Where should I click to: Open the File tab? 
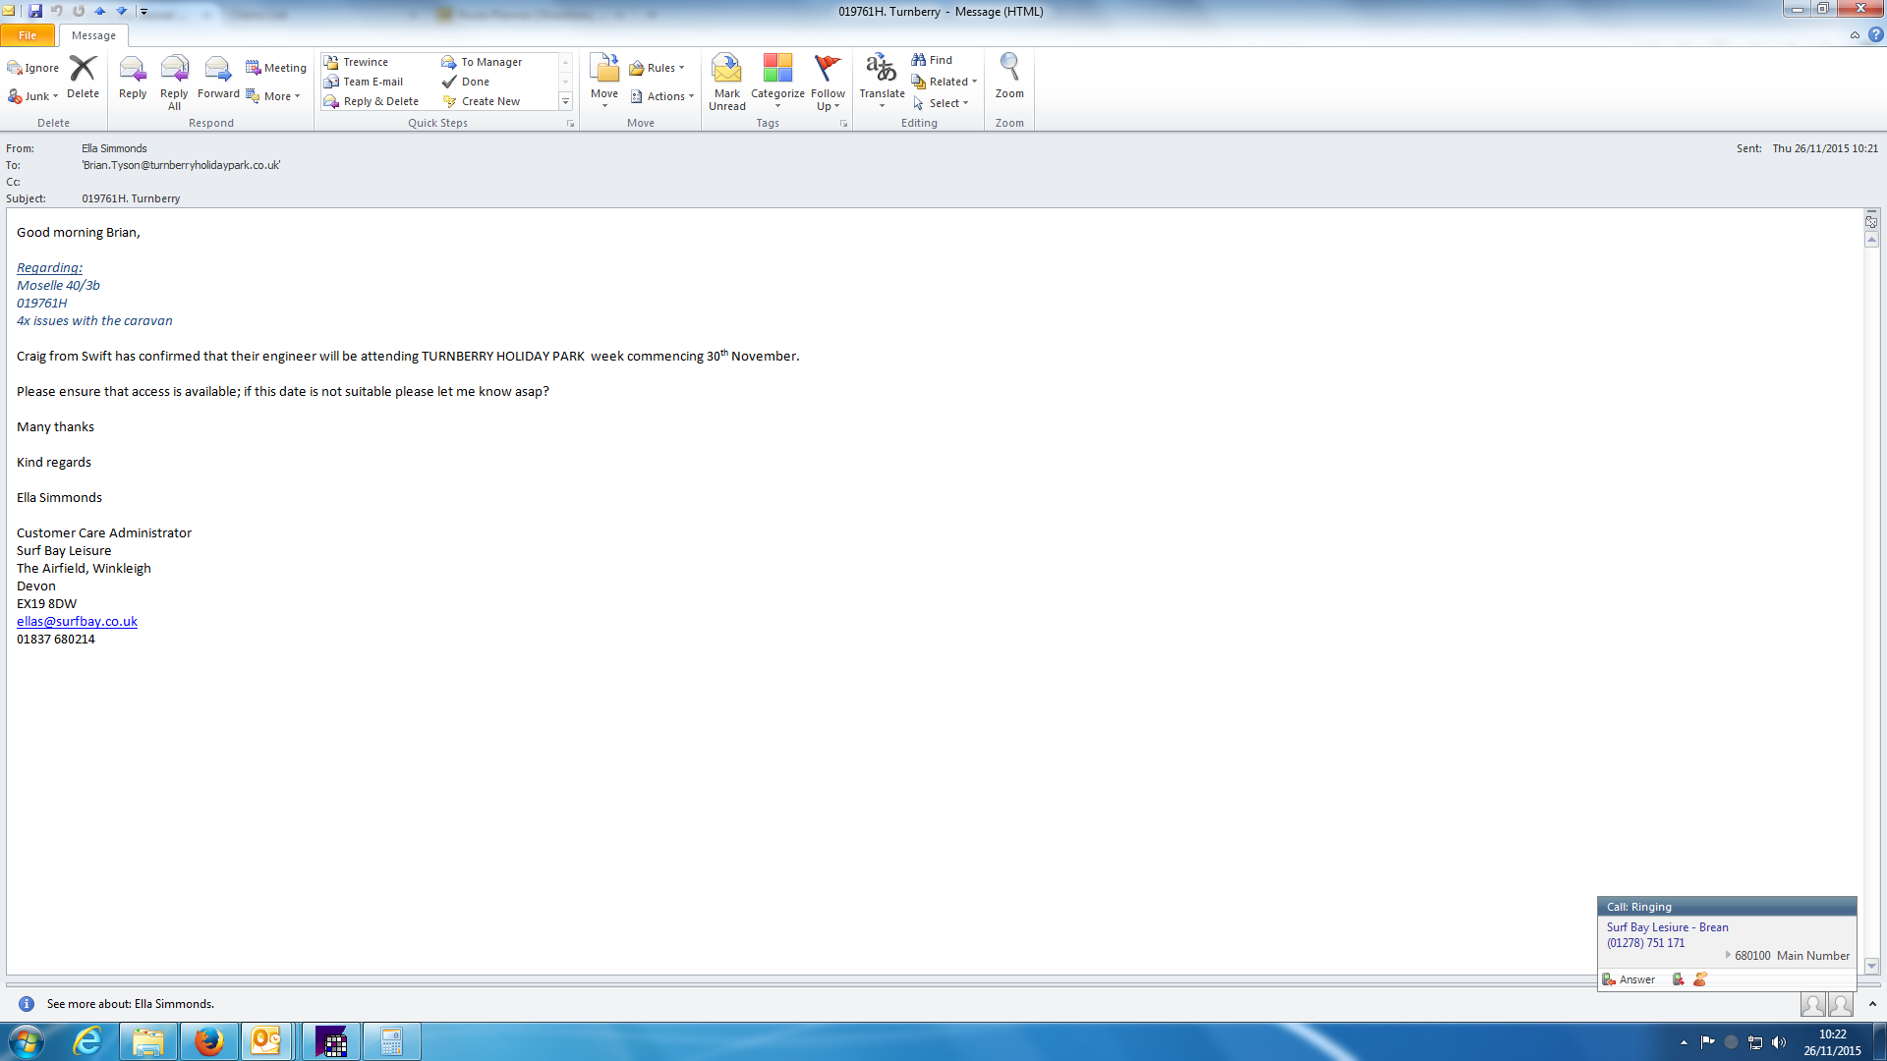tap(28, 35)
